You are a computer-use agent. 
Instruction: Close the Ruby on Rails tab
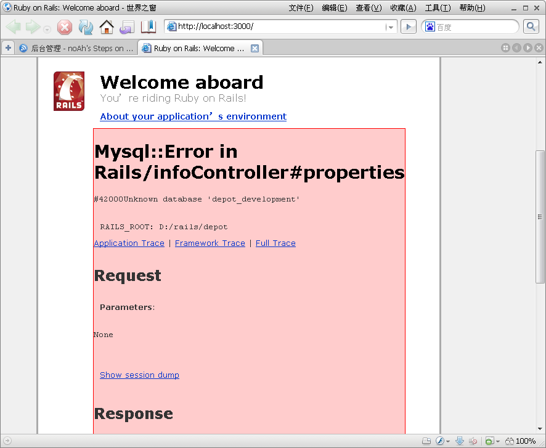point(255,49)
